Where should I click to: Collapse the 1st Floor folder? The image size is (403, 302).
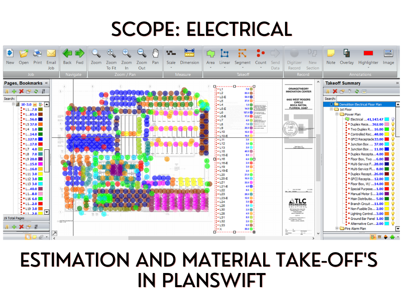click(x=331, y=109)
